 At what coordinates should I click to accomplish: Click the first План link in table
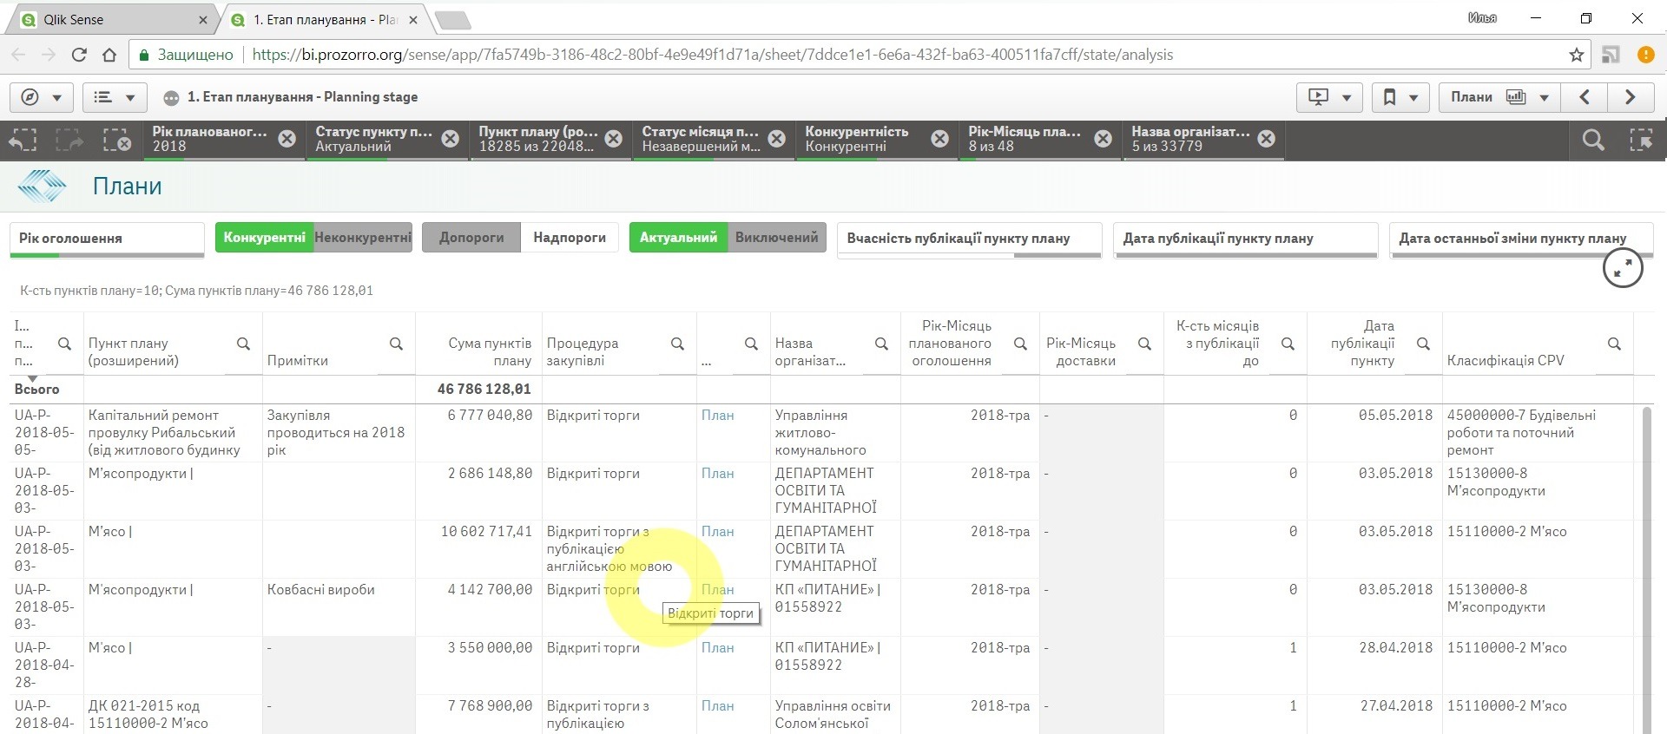pyautogui.click(x=717, y=416)
